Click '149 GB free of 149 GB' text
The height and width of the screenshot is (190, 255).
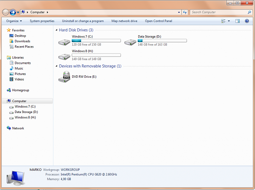click(x=86, y=59)
